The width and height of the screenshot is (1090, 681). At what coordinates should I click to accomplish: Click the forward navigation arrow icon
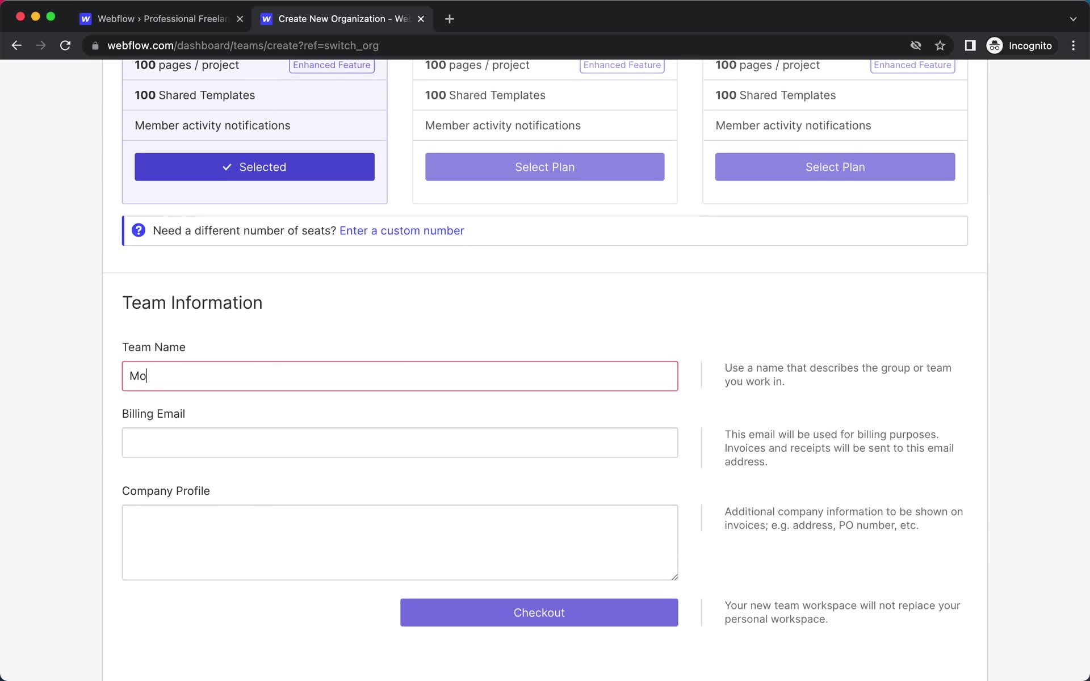41,45
